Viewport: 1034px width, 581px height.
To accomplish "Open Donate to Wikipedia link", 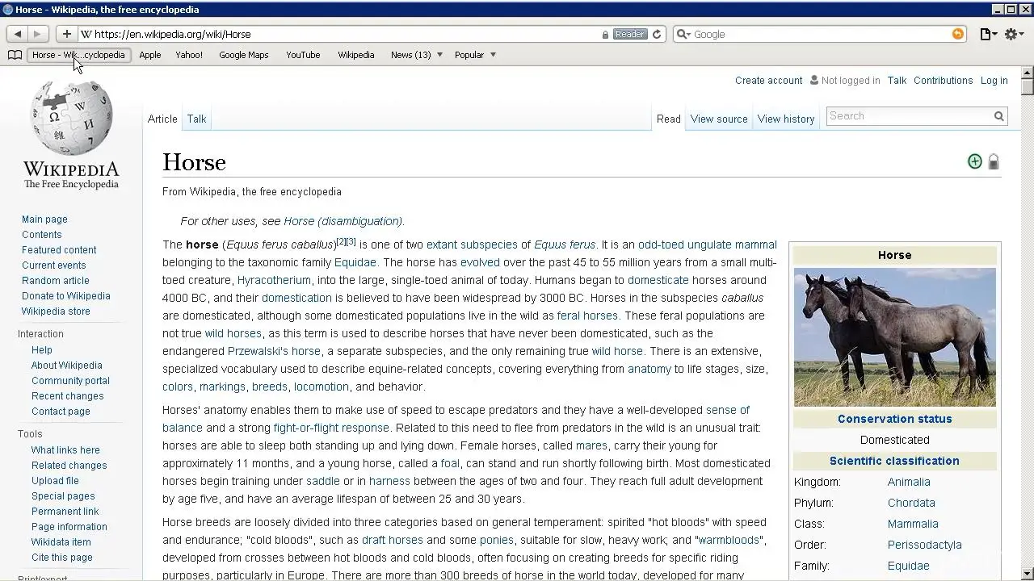I will point(66,295).
